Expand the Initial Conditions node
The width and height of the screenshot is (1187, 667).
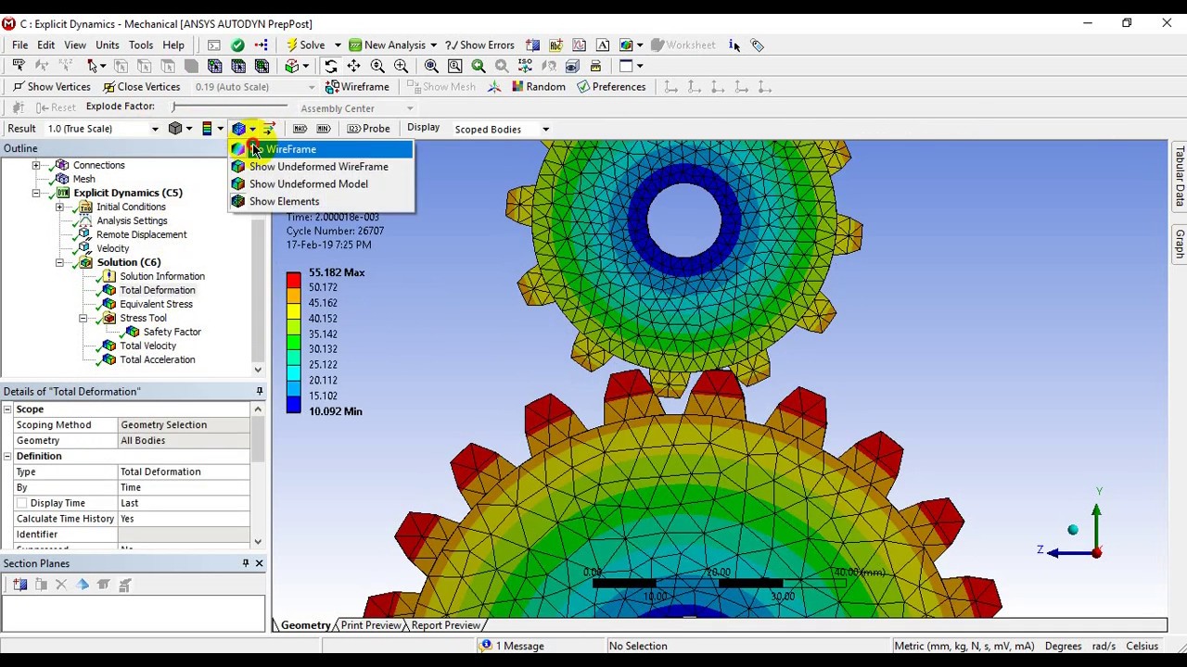click(x=59, y=207)
